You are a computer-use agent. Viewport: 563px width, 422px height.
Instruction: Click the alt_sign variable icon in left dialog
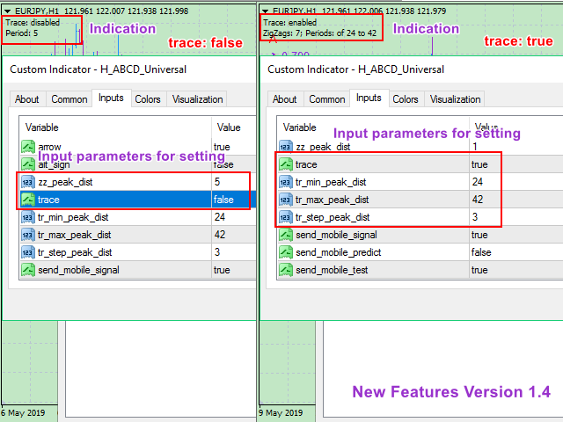(28, 164)
